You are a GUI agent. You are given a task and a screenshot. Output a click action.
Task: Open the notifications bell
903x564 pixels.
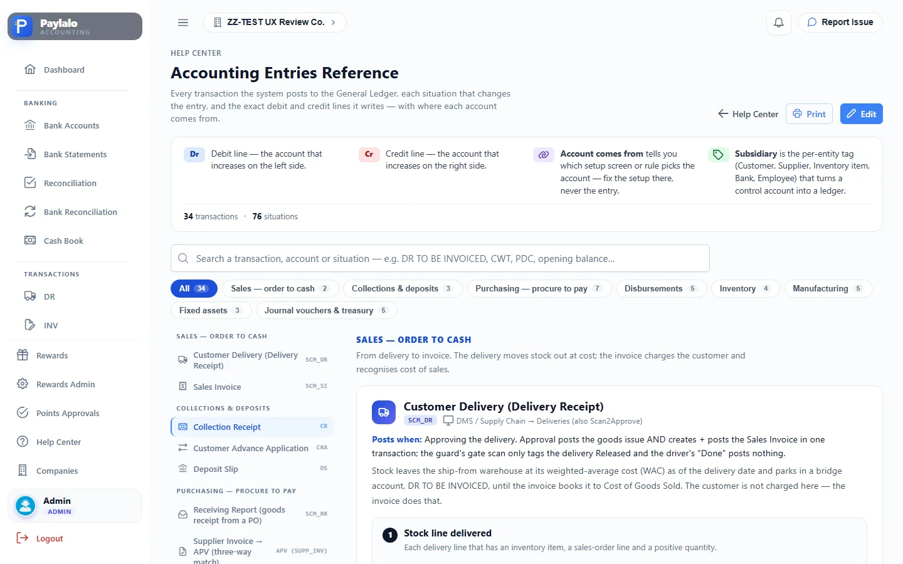click(x=779, y=23)
